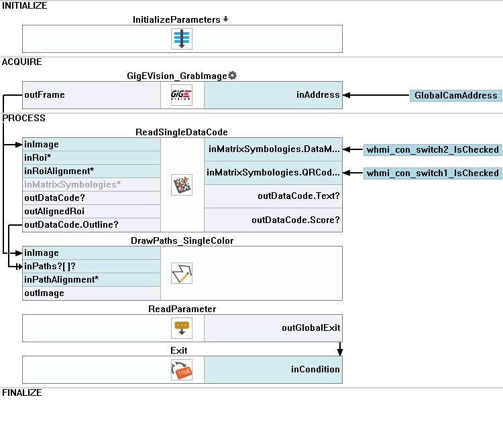This screenshot has height=430, width=503.
Task: Open GigEVision_GrabImage settings gear
Action: pyautogui.click(x=233, y=76)
